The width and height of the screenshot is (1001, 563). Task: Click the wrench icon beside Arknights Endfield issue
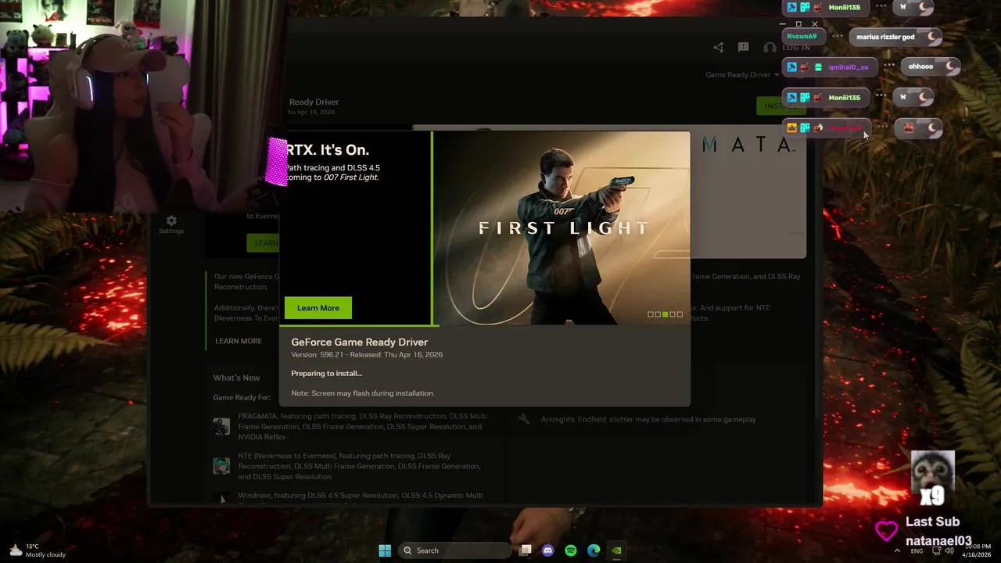click(x=524, y=419)
